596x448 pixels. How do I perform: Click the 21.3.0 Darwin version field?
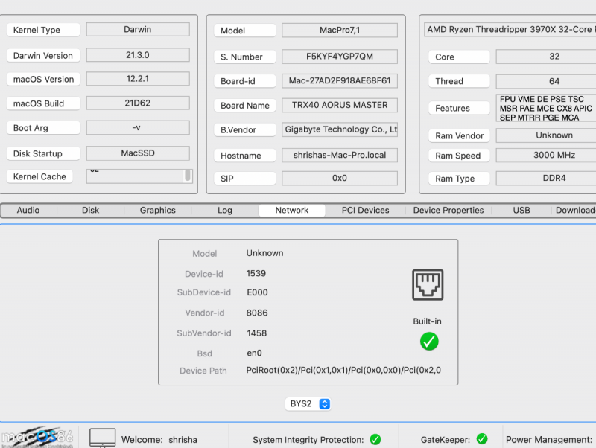click(x=138, y=55)
